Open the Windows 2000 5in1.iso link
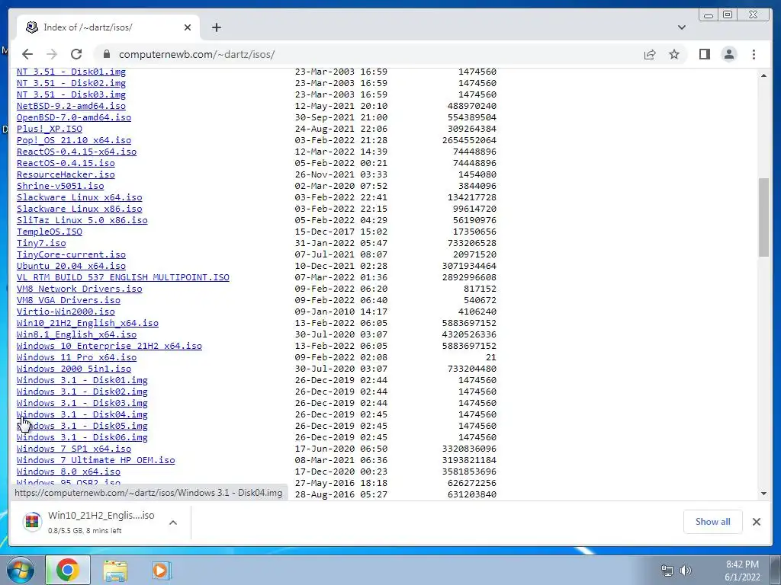Viewport: 781px width, 585px height. (74, 369)
